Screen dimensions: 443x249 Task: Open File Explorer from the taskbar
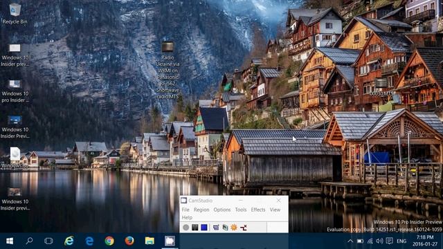(150, 241)
